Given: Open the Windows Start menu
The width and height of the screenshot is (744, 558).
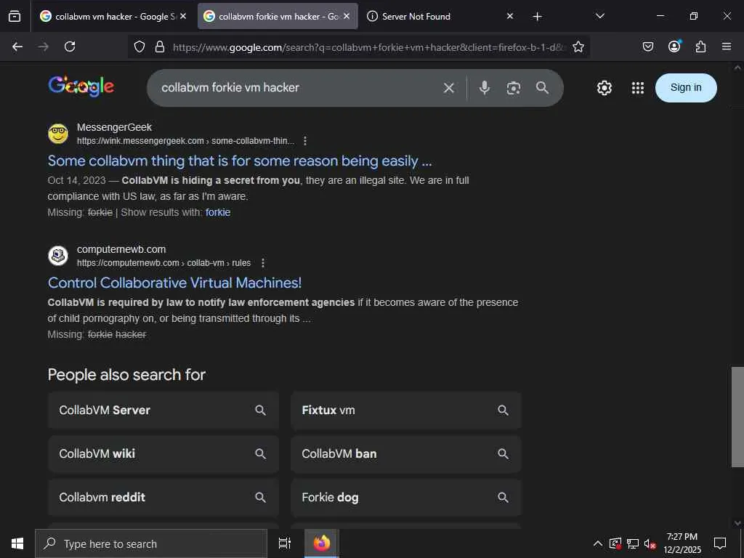Looking at the screenshot, I should [17, 543].
